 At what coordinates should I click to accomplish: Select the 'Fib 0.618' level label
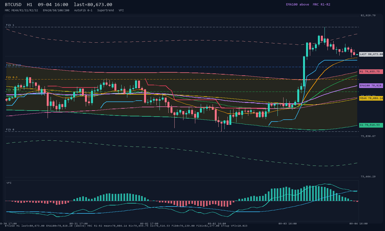[13, 65]
